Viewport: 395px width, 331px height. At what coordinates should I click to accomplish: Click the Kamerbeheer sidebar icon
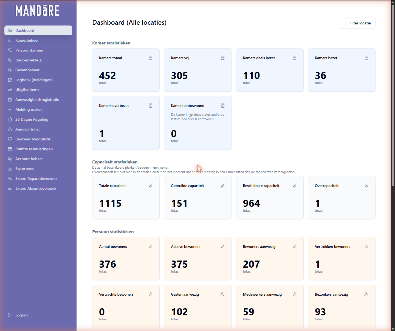[10, 40]
